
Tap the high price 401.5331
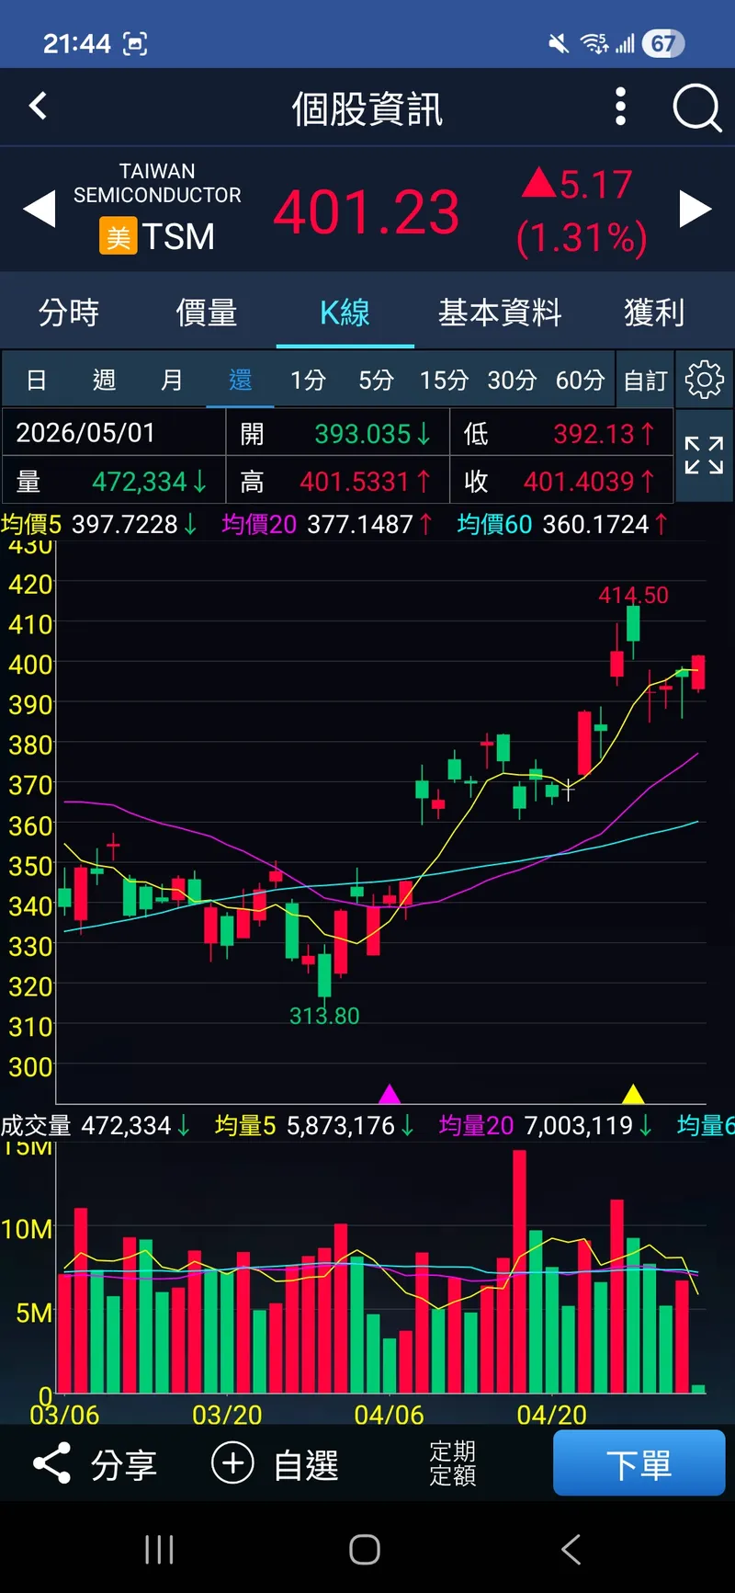pos(354,482)
